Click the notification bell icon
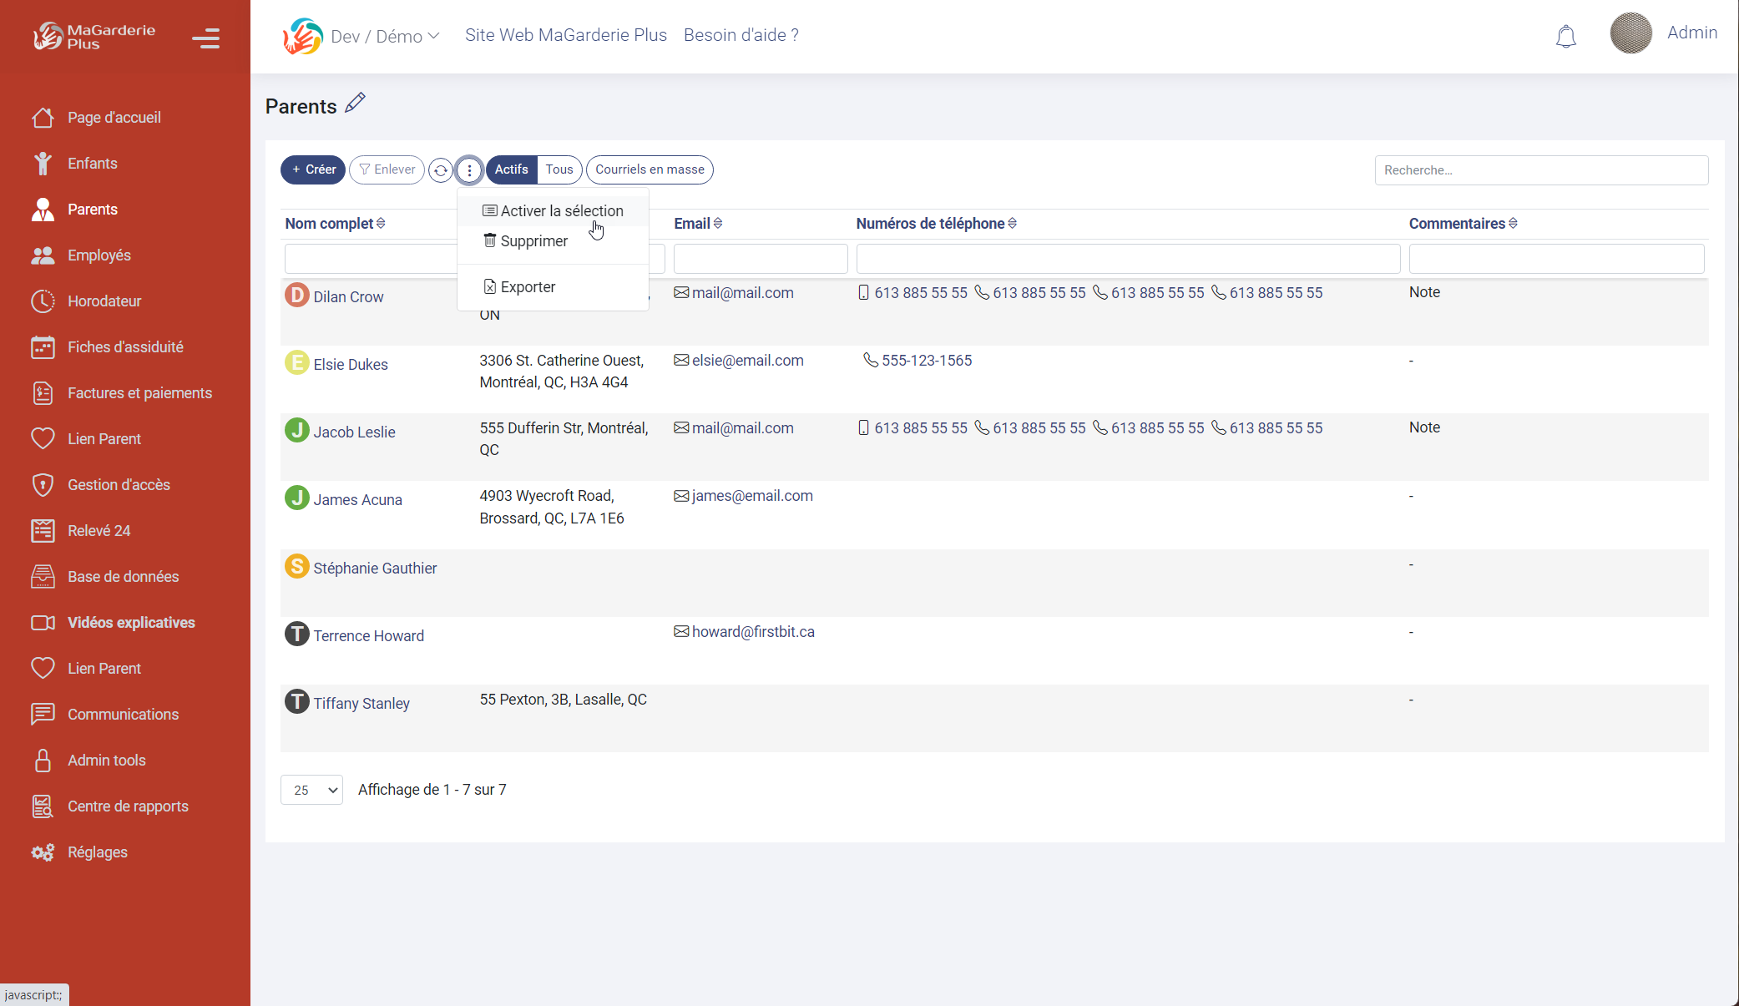The width and height of the screenshot is (1739, 1006). [x=1565, y=36]
